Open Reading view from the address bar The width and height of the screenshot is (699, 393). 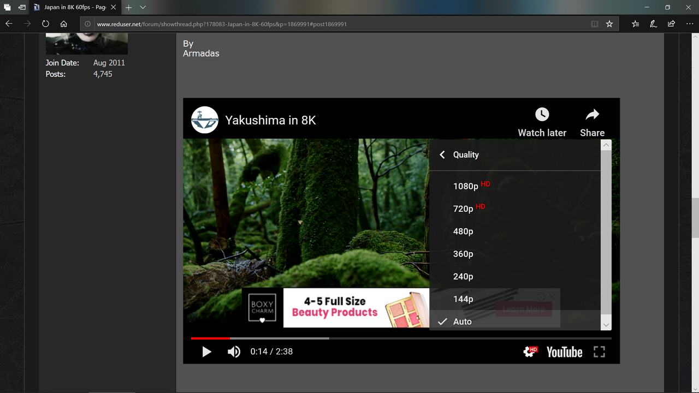coord(595,24)
